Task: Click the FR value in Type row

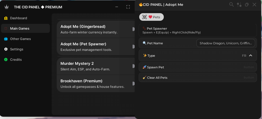Action: click(x=244, y=56)
